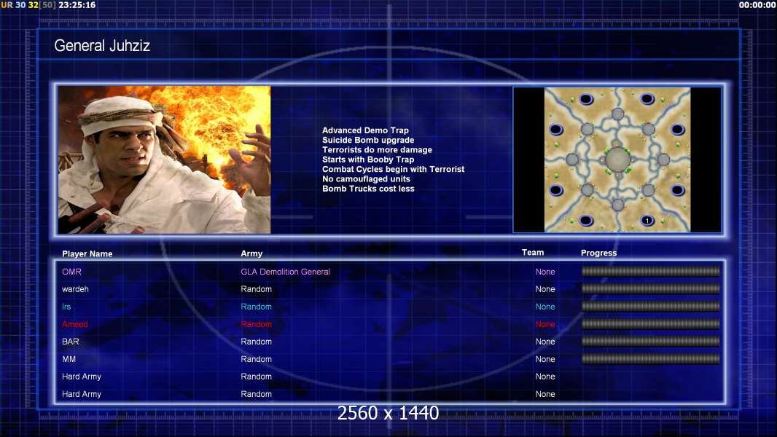
Task: Click the large central circle on the map preview
Action: [617, 160]
